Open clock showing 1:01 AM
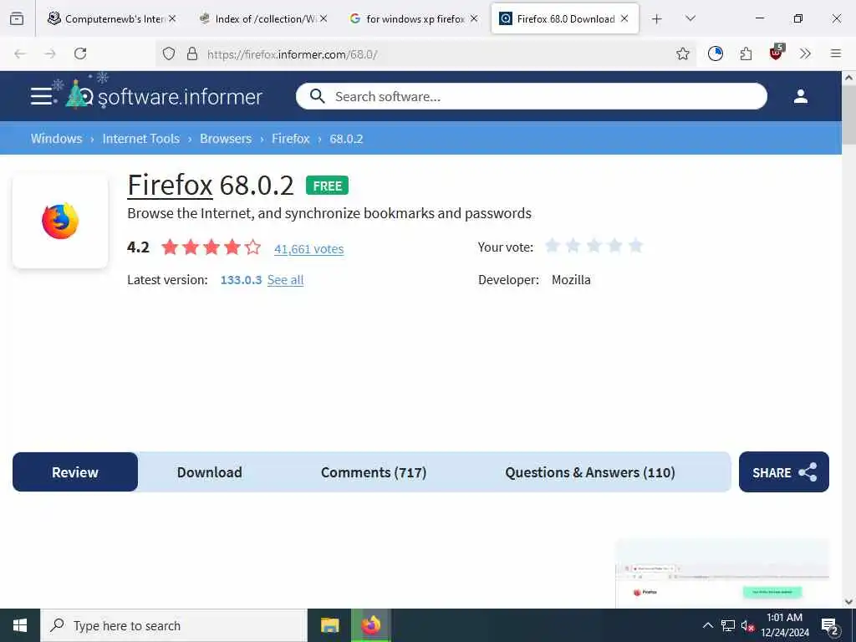The width and height of the screenshot is (856, 642). (785, 625)
